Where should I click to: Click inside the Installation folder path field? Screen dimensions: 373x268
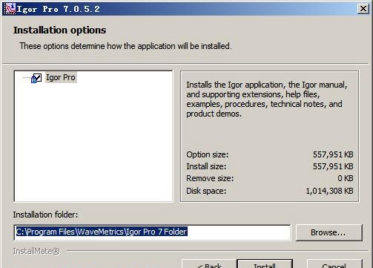point(152,232)
